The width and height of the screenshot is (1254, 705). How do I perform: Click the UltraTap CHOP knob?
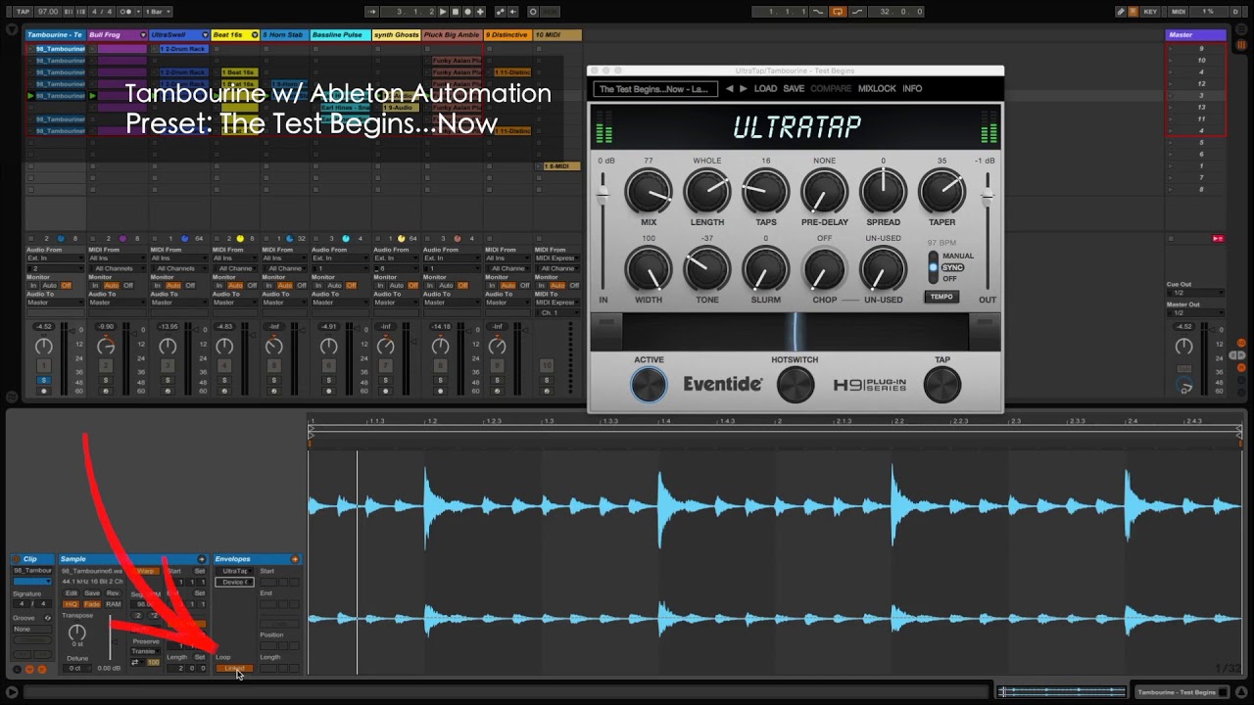coord(825,268)
